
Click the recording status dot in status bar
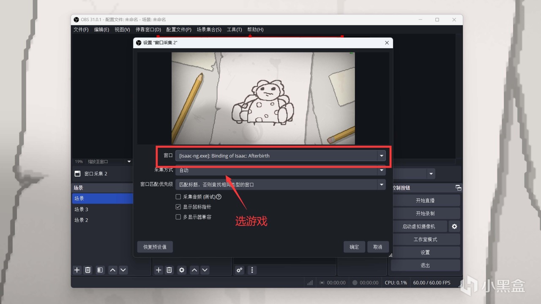(x=355, y=282)
